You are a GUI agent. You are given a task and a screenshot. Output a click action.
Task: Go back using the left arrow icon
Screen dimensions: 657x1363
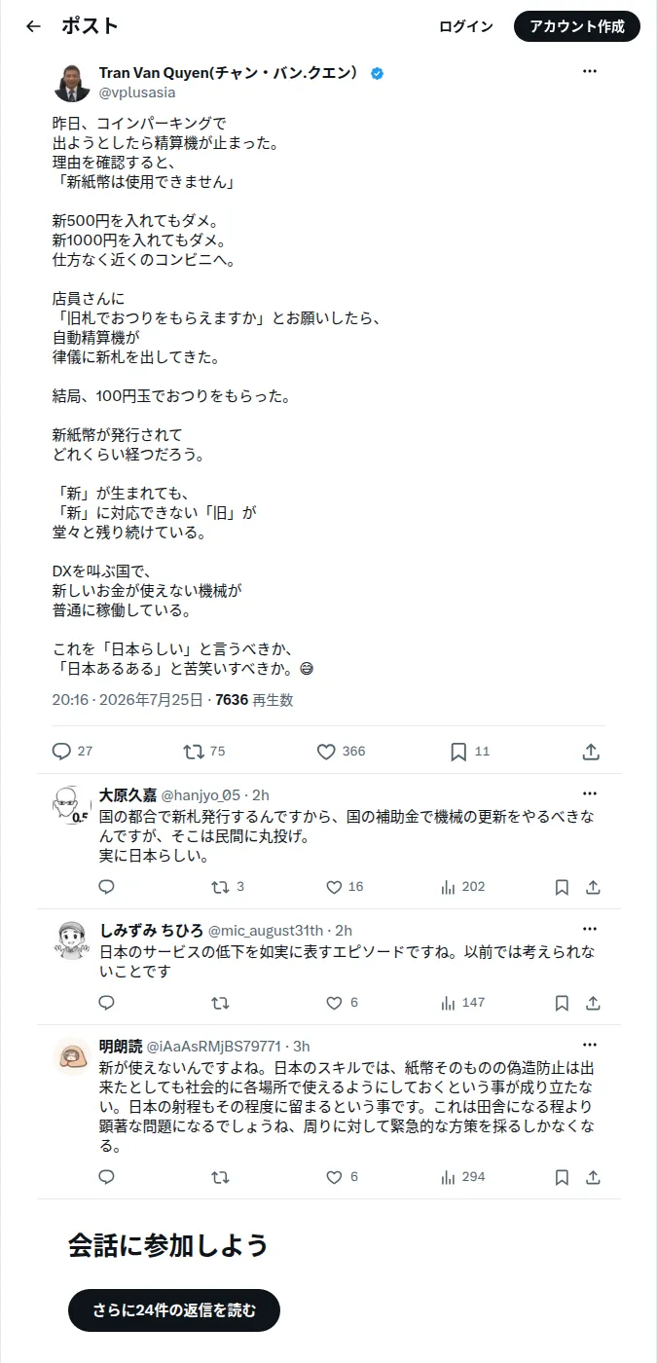pyautogui.click(x=33, y=26)
